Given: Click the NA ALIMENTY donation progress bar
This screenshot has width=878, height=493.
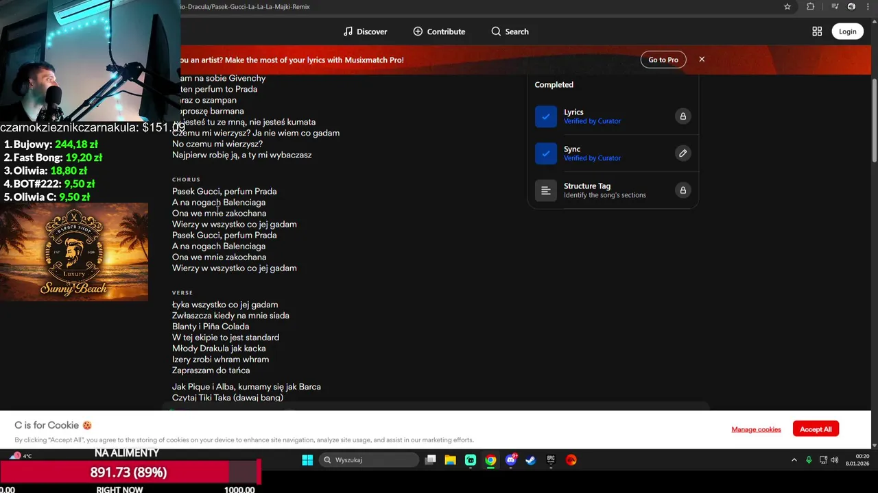Looking at the screenshot, I should point(130,472).
